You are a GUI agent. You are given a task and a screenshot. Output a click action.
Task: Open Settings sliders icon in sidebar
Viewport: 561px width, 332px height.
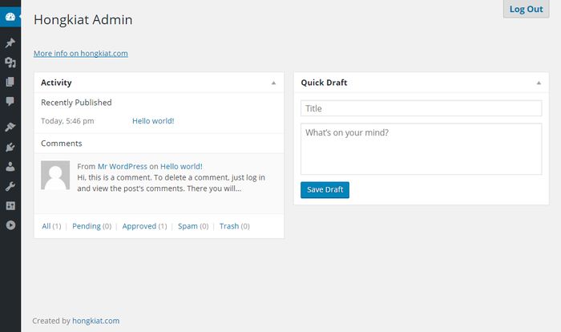pos(10,205)
